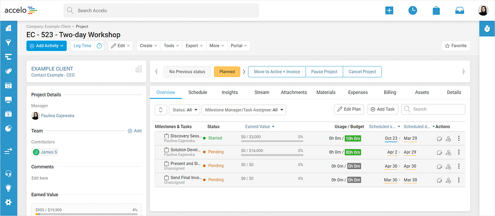The height and width of the screenshot is (216, 495).
Task: Open the clock timesheet icon in header
Action: point(413,11)
